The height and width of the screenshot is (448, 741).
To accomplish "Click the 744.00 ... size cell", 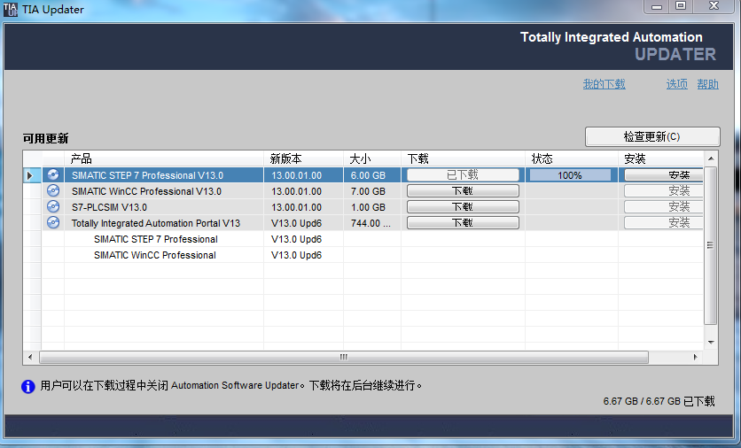I will (x=371, y=223).
